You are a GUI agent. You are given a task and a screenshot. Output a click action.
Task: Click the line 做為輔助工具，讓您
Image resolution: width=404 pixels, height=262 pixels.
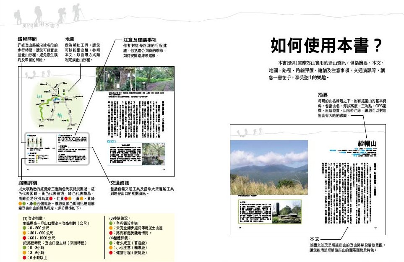pyautogui.click(x=83, y=45)
